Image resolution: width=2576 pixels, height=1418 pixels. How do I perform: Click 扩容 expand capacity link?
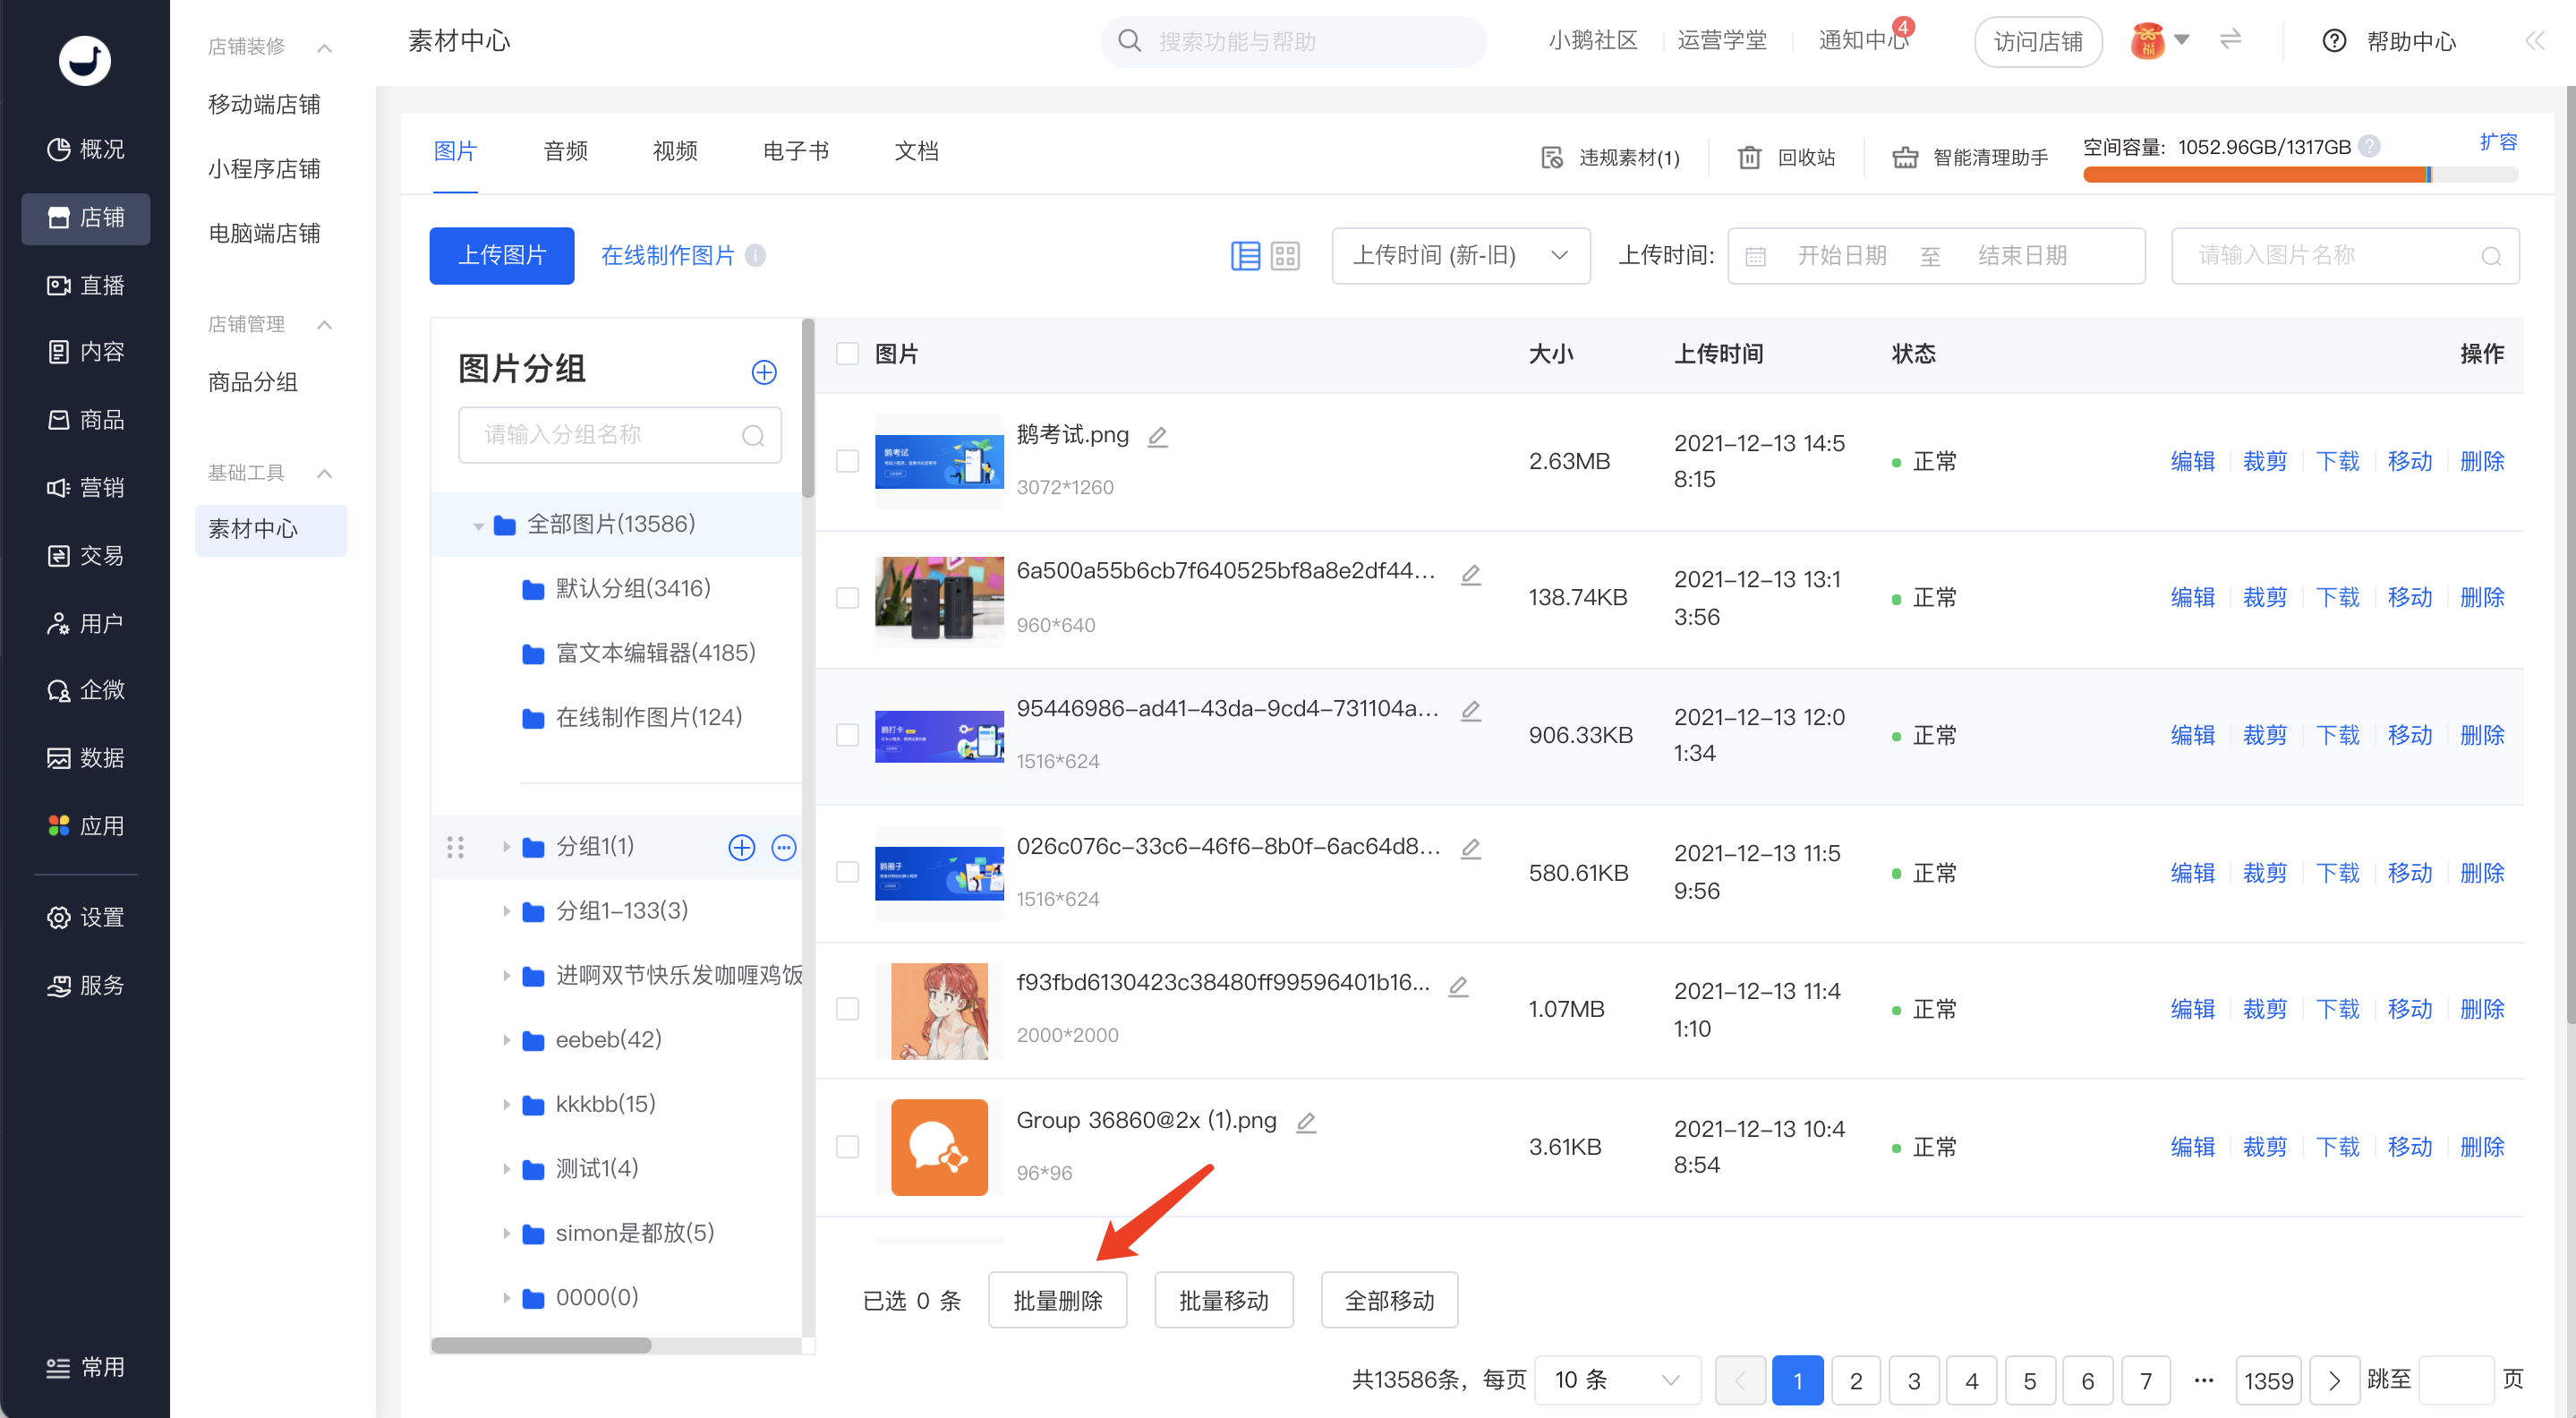pyautogui.click(x=2498, y=142)
